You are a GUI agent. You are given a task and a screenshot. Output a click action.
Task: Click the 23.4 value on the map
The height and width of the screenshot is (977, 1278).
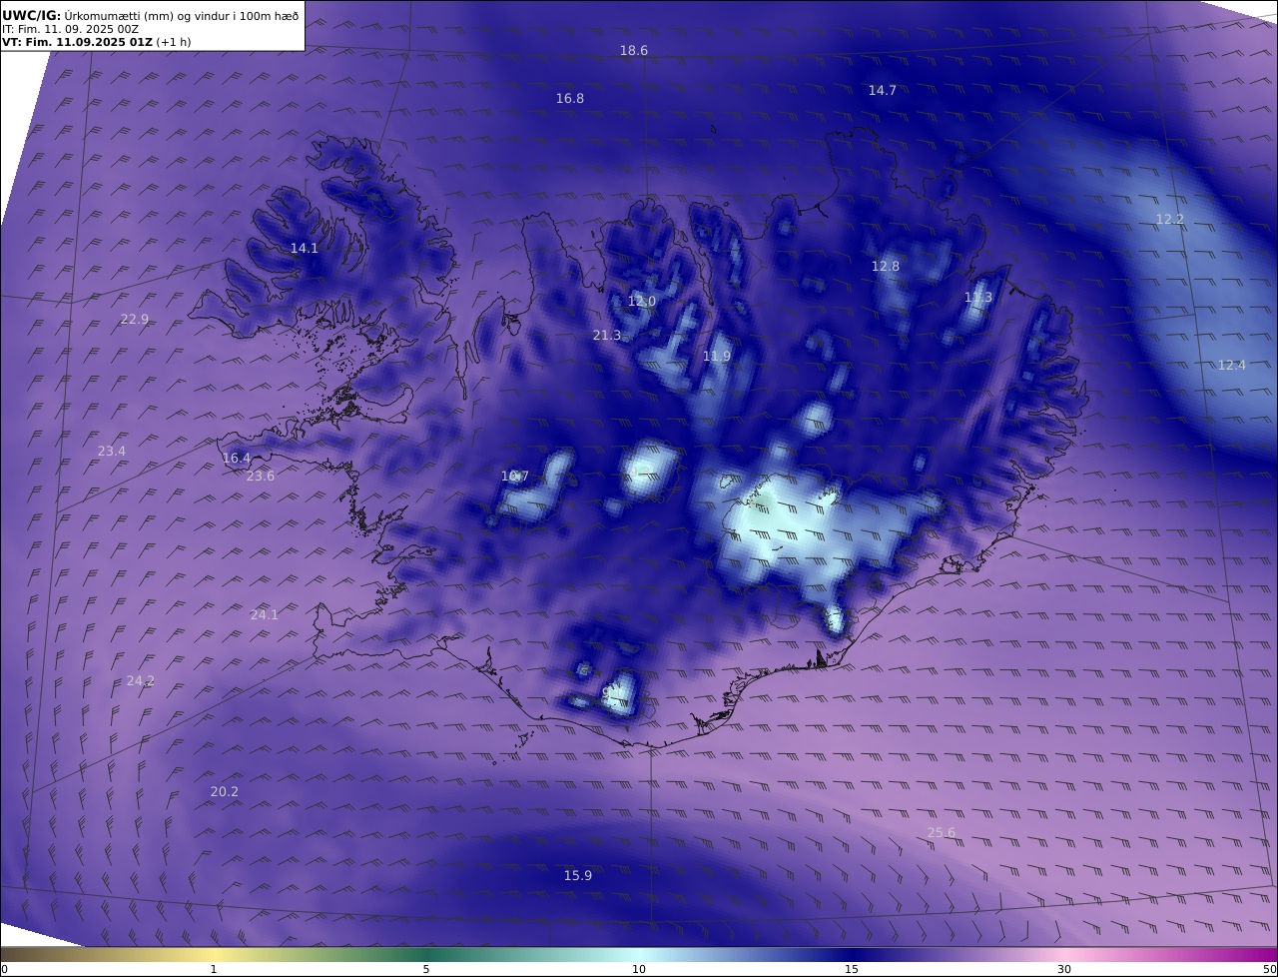click(111, 451)
